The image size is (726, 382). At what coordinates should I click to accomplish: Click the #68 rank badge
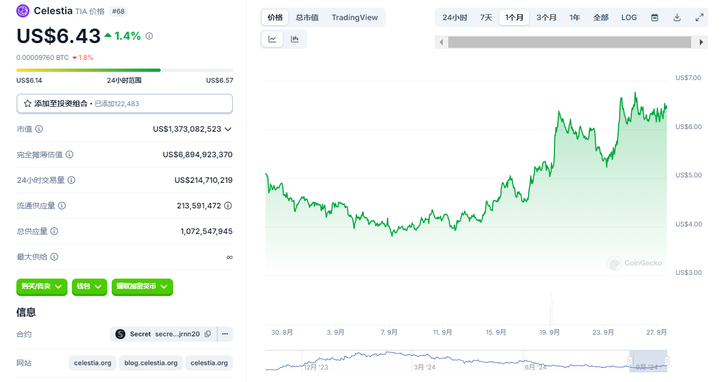[x=118, y=11]
